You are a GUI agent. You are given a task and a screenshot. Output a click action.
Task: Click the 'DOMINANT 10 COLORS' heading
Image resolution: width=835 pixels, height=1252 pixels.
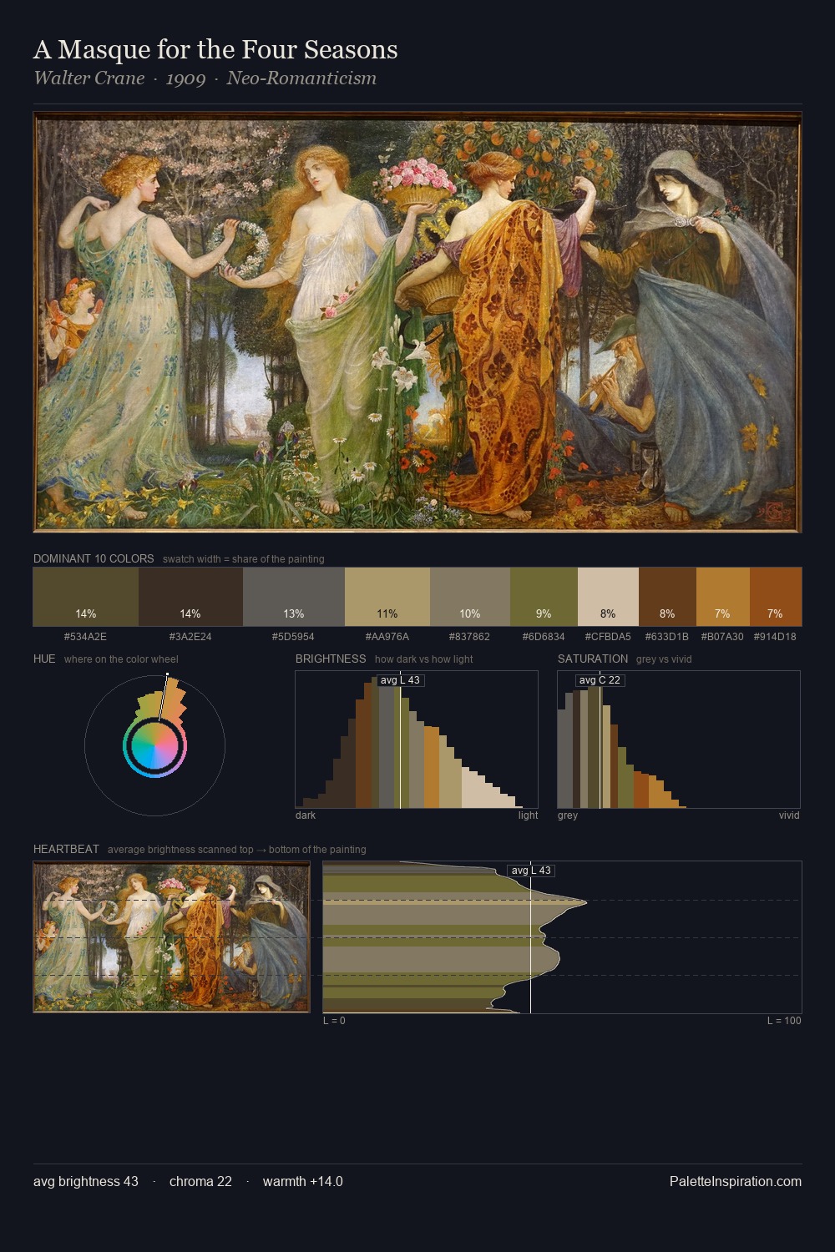click(x=94, y=558)
